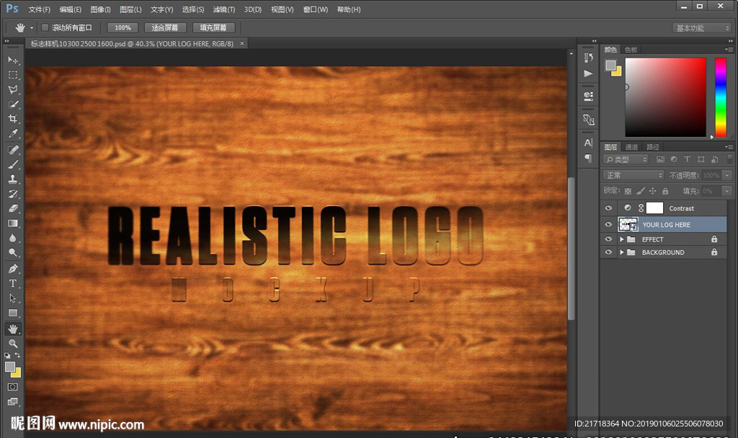Select the Horizontal Type tool
Viewport: 738px width, 438px height.
click(x=13, y=283)
